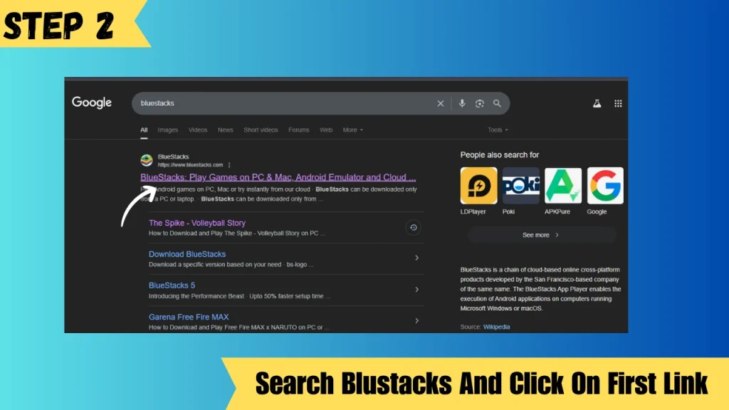Open Google Lens image search icon
Screen dimensions: 729x410
pyautogui.click(x=479, y=103)
